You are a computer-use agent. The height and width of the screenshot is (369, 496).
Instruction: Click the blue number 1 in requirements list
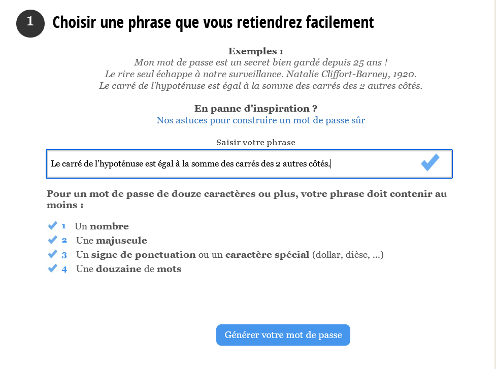pos(64,226)
